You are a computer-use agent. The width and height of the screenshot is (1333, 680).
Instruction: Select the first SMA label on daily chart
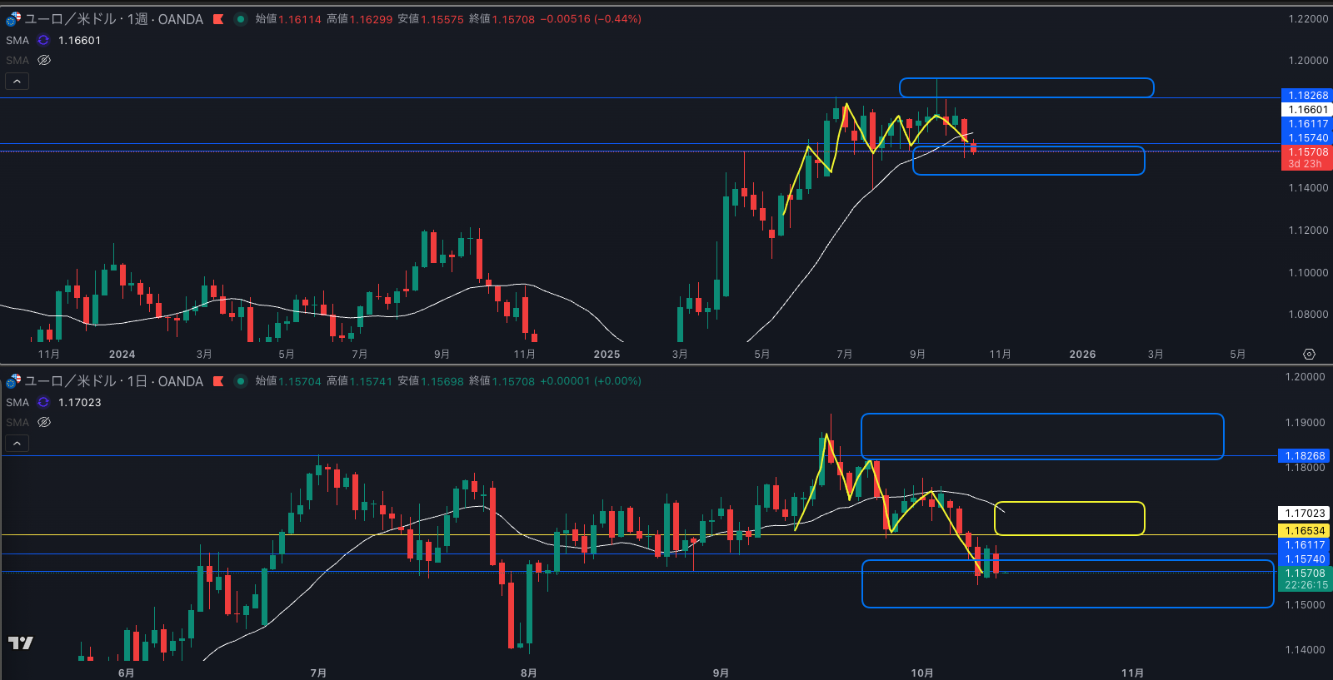click(x=17, y=402)
